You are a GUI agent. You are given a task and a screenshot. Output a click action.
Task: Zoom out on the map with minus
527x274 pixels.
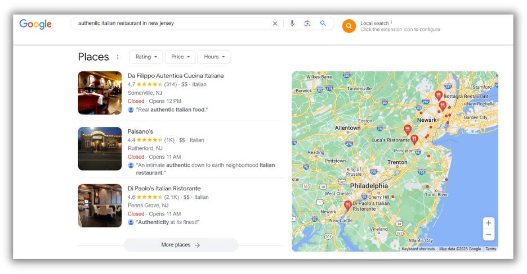click(x=488, y=235)
